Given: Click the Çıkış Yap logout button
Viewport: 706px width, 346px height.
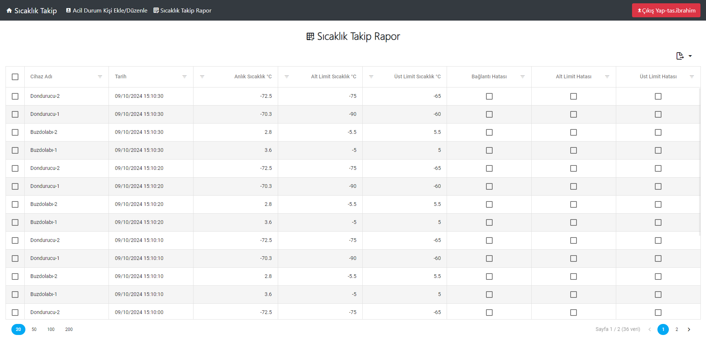Looking at the screenshot, I should (x=666, y=11).
